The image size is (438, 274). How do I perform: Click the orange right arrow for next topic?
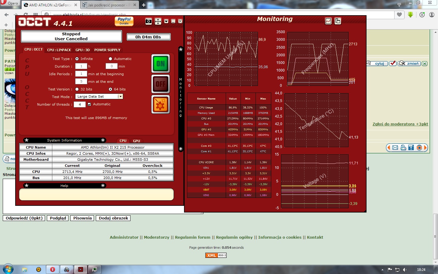[426, 148]
